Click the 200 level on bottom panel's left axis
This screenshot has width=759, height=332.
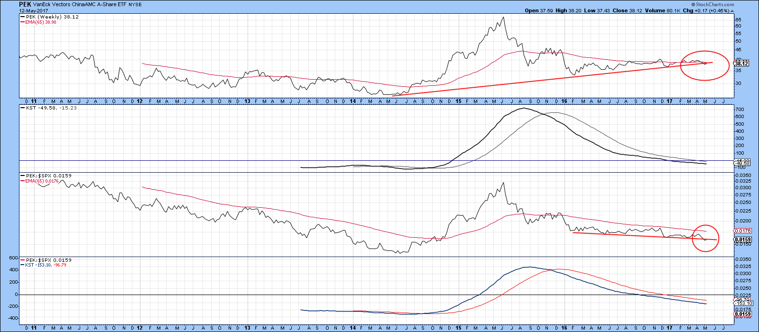pos(14,282)
